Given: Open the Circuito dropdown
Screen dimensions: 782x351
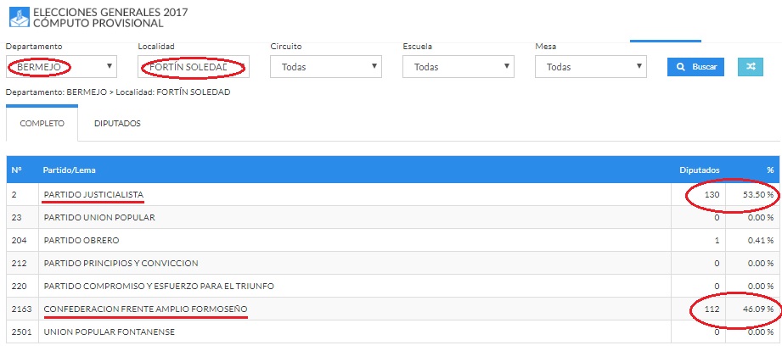Looking at the screenshot, I should pos(326,67).
